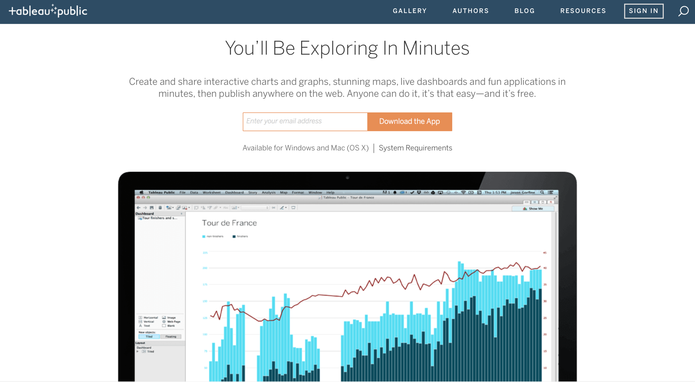Click the sort ascending toolbar icon
Screen dimensions: 695x382
[203, 208]
